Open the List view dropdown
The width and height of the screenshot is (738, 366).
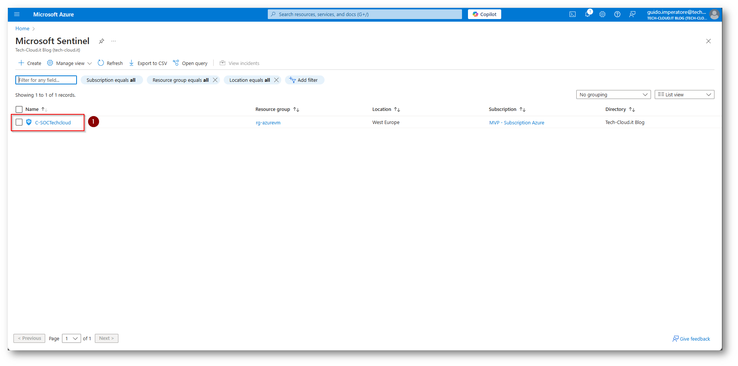click(x=684, y=95)
